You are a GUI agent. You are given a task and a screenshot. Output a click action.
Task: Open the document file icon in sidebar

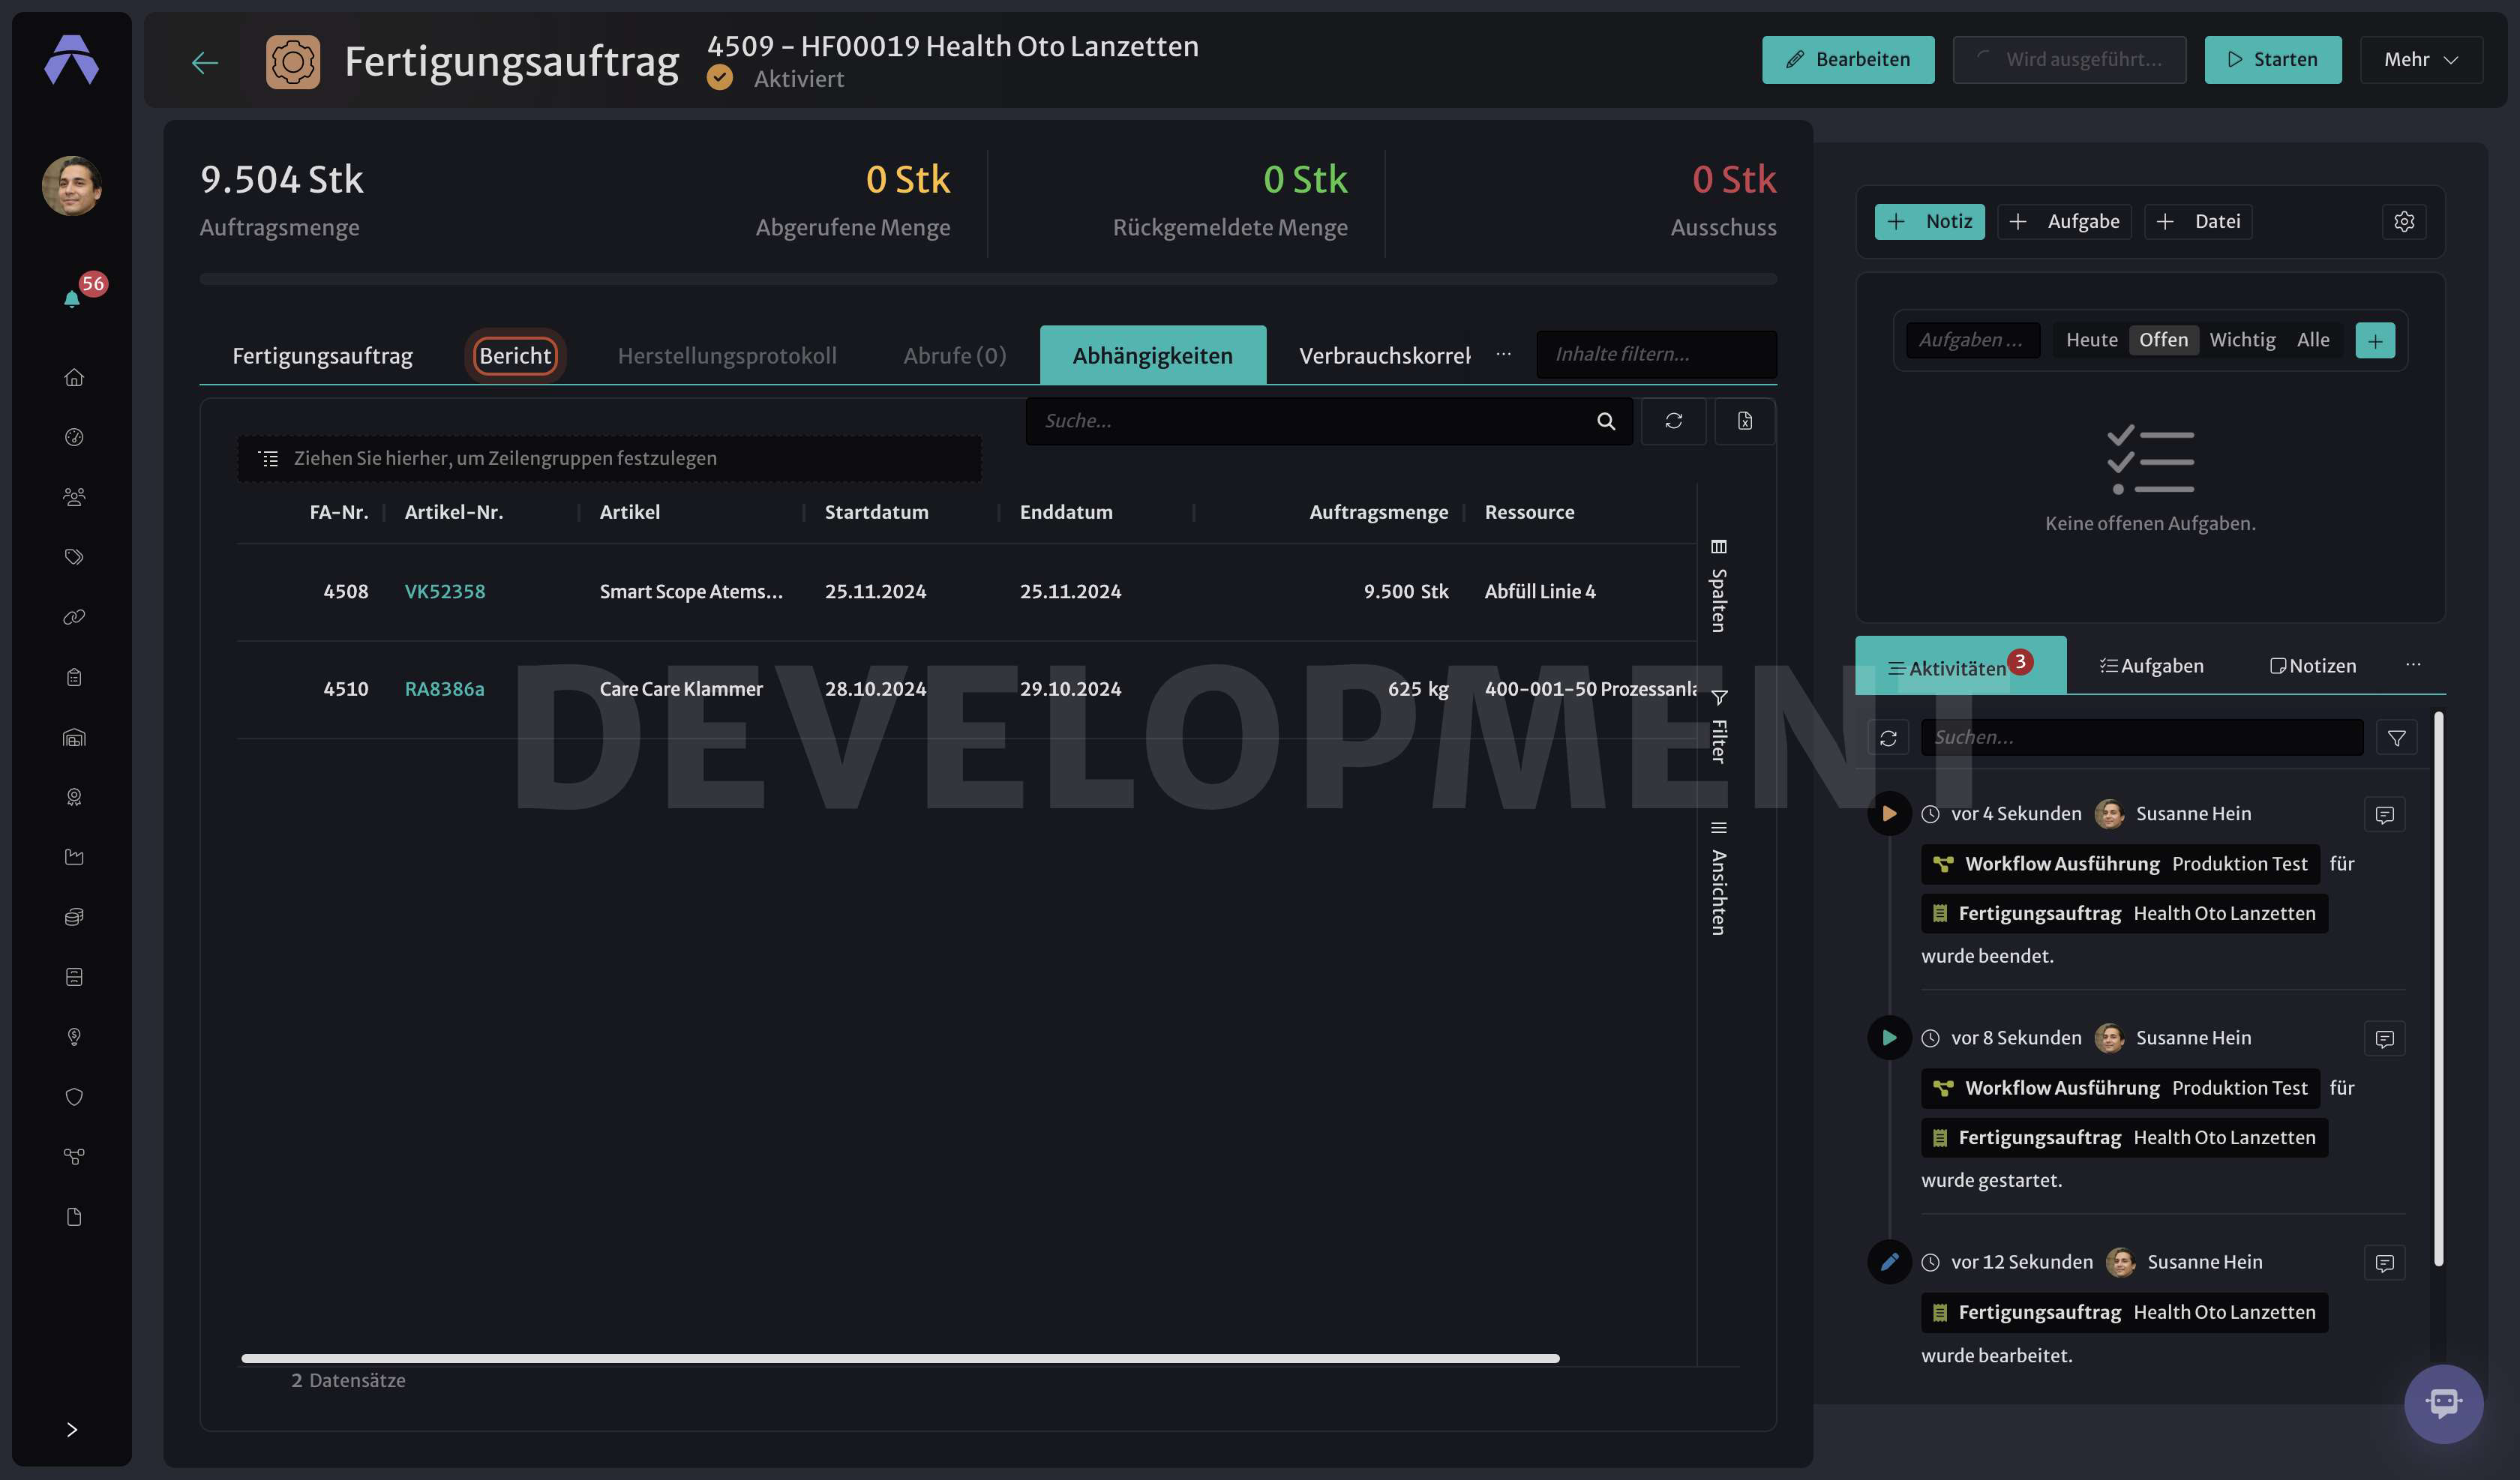pyautogui.click(x=74, y=1217)
